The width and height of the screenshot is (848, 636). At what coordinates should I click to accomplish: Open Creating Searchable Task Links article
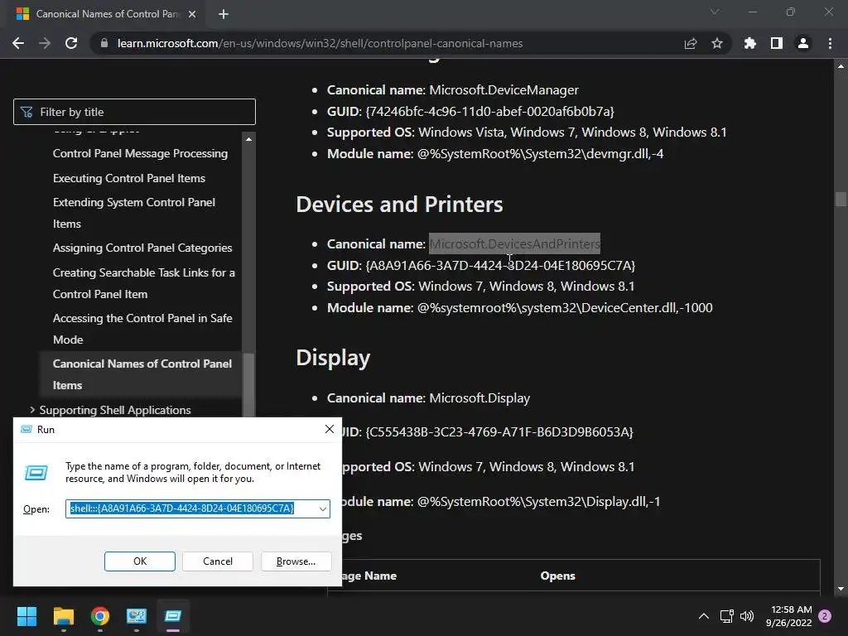(144, 283)
